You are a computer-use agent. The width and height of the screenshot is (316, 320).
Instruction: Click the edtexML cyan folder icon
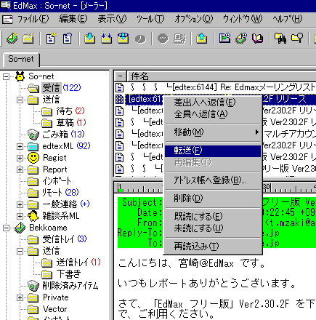point(33,146)
